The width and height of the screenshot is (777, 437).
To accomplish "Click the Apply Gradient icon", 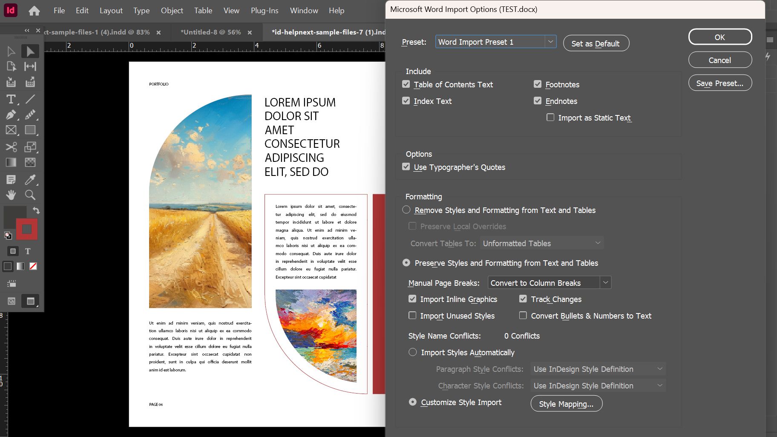I will click(20, 266).
